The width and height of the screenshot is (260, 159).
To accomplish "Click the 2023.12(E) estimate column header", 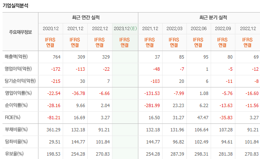I will [125, 28].
